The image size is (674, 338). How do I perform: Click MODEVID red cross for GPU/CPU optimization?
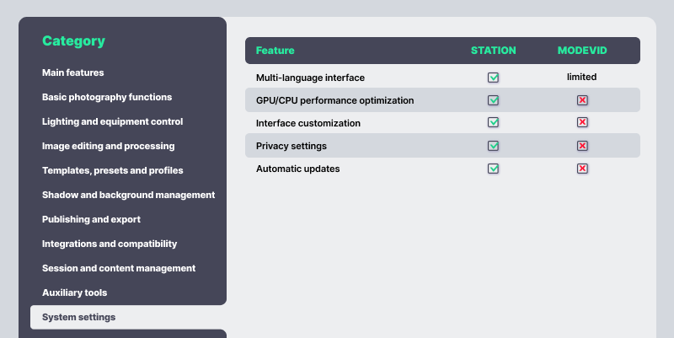(x=581, y=100)
